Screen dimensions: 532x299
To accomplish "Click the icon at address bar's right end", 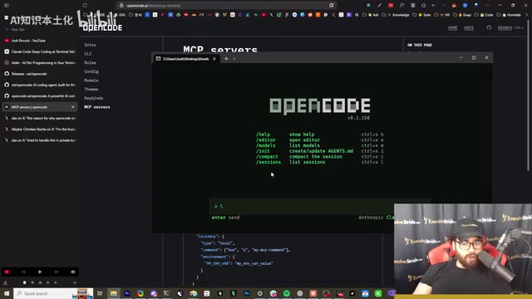I will [332, 6].
